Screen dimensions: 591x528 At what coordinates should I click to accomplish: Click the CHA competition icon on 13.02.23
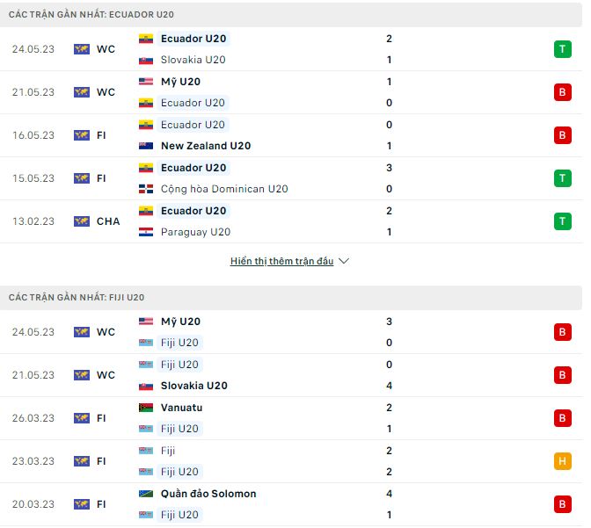82,221
